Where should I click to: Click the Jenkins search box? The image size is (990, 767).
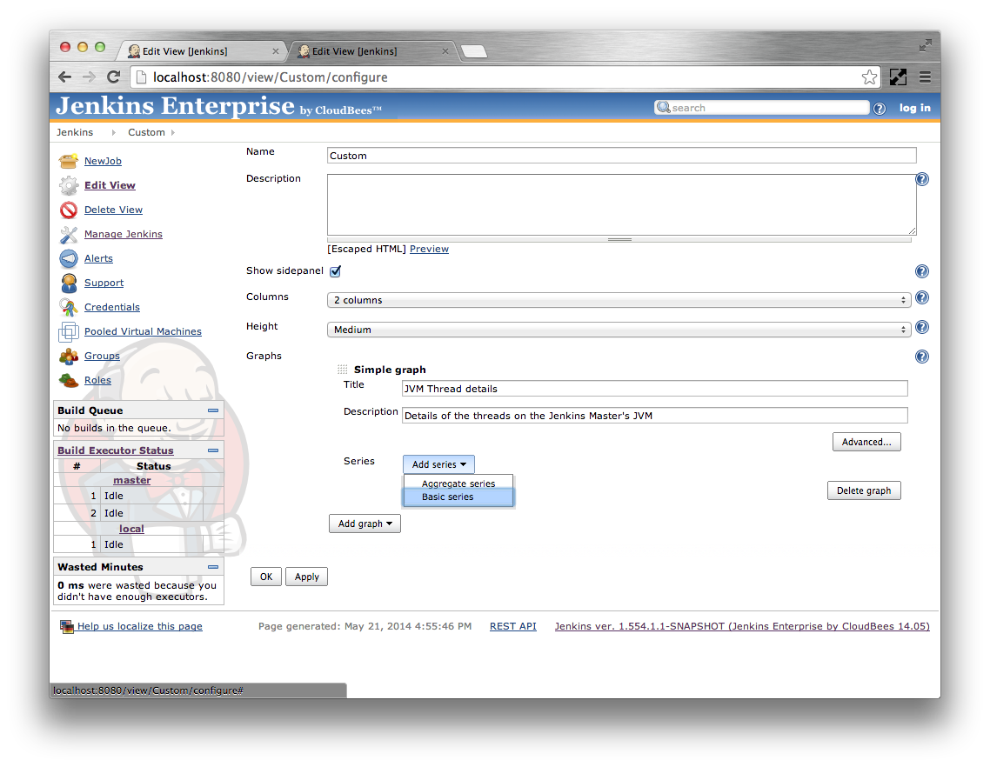pos(762,108)
